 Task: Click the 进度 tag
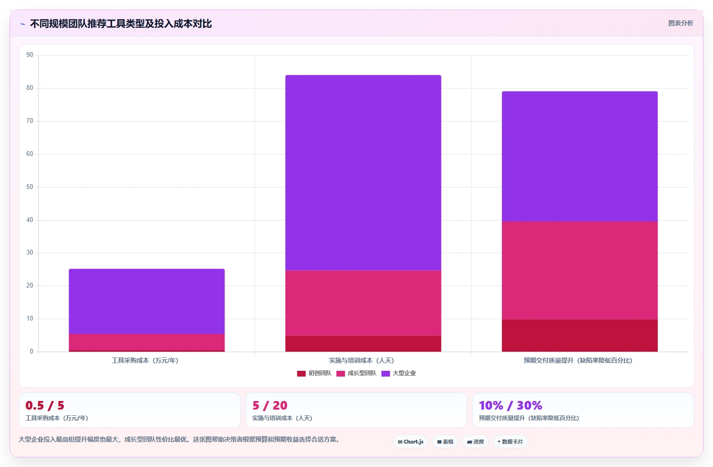pos(475,442)
